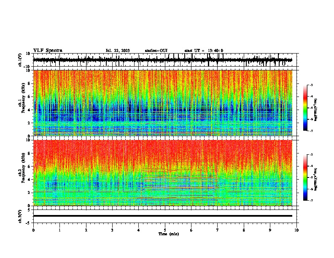
Task: Click the ch.1 spectrogram panel
Action: [x=163, y=103]
